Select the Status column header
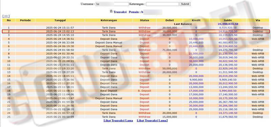271x127 pixels. 144,20
